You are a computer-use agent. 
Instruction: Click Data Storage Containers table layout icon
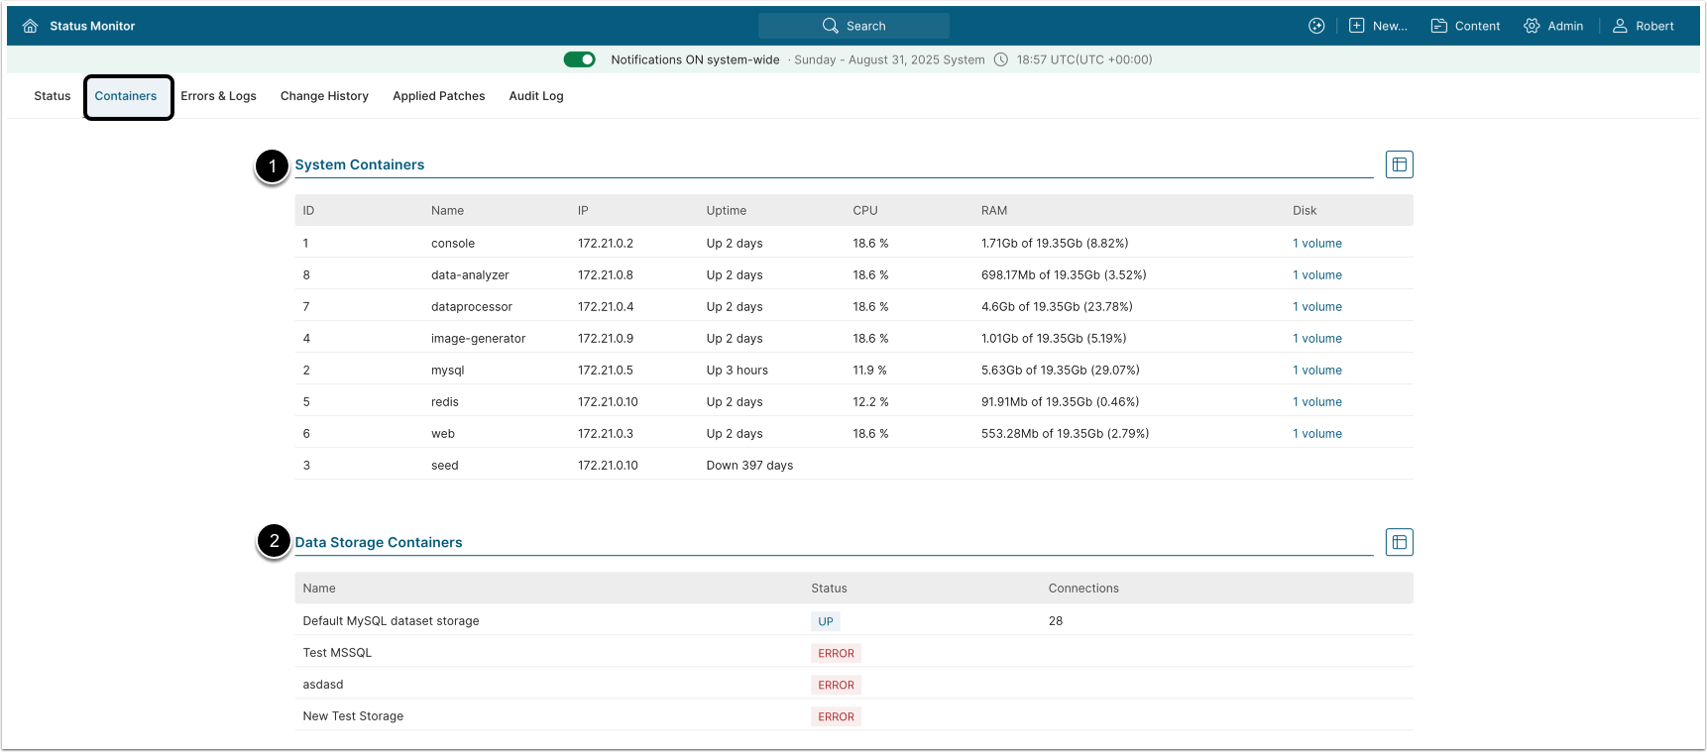1399,542
